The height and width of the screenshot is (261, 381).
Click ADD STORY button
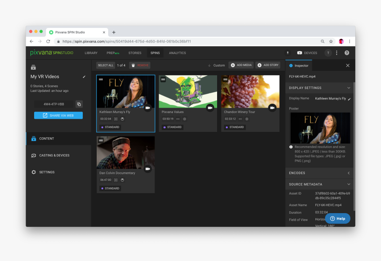pyautogui.click(x=268, y=65)
